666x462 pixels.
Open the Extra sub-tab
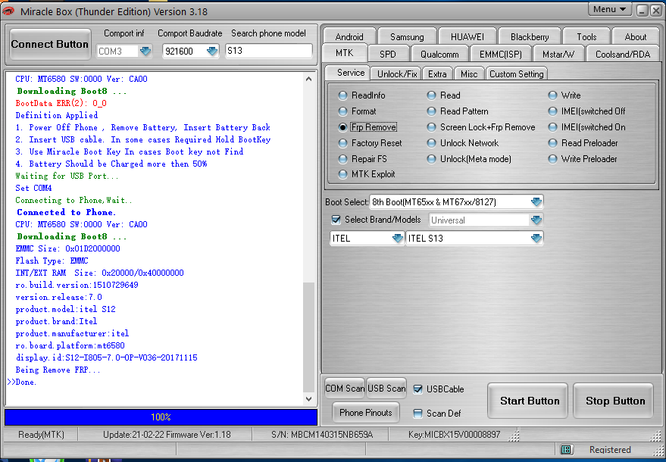(437, 74)
